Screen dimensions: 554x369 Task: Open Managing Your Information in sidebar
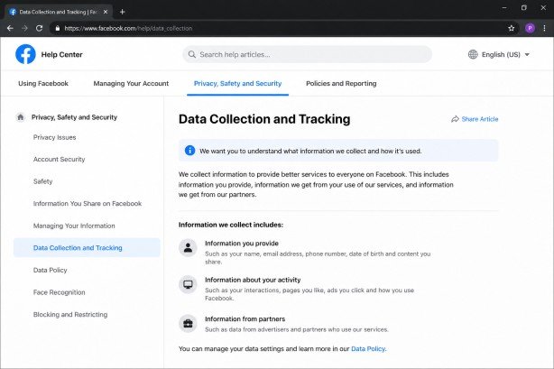74,226
